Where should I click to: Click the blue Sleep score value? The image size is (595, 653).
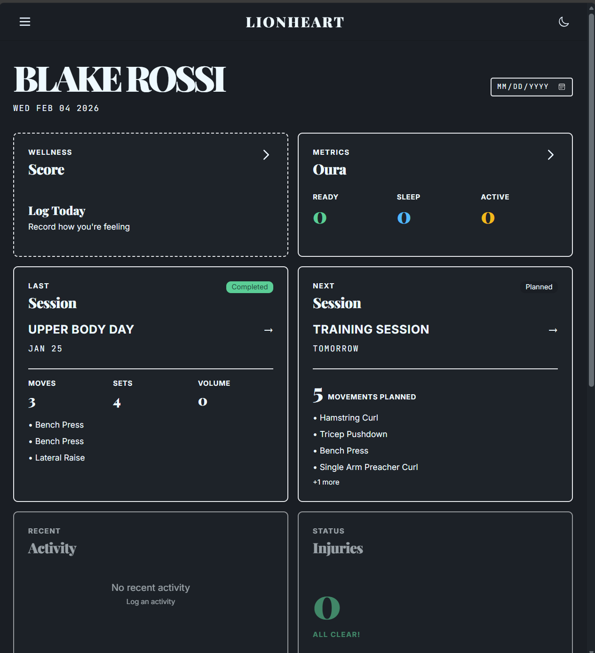tap(404, 218)
